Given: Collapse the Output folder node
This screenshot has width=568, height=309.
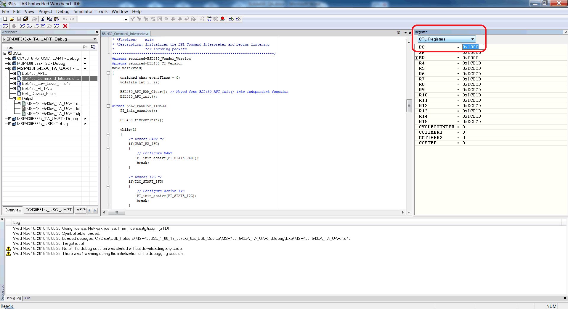Looking at the screenshot, I should [14, 98].
